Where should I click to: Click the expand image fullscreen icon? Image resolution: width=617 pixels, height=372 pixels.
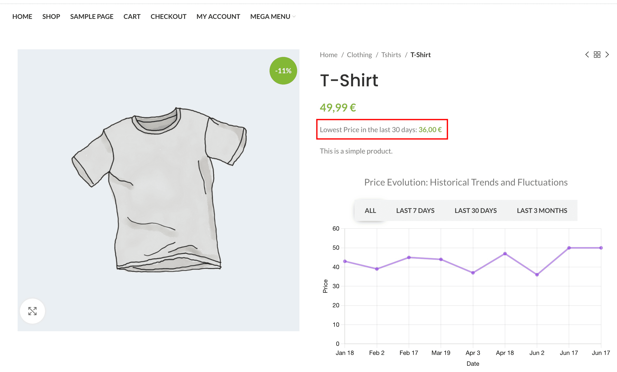[x=32, y=311]
